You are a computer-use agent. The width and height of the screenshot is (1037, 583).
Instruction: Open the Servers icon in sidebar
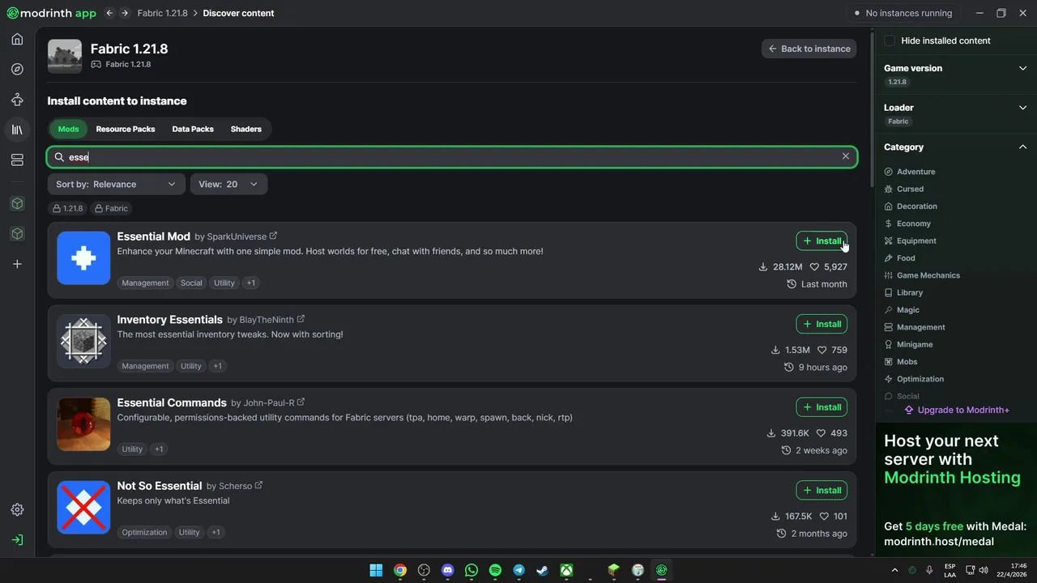tap(17, 160)
